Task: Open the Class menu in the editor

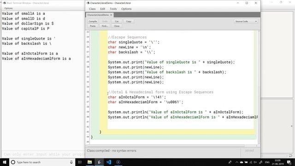Action: tap(92, 9)
